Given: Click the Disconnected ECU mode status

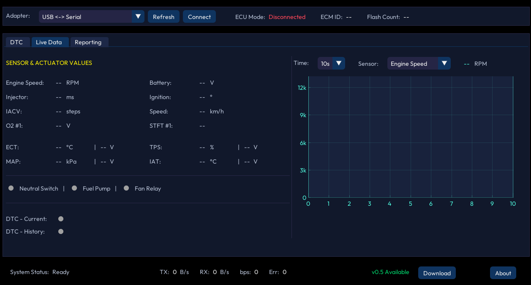Looking at the screenshot, I should pos(287,17).
